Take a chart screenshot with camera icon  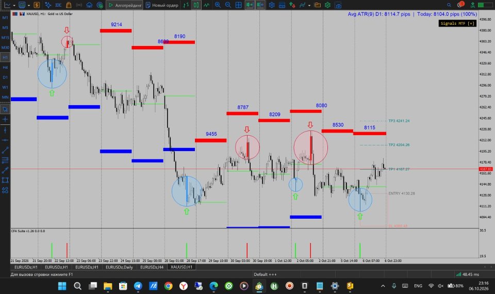(338, 5)
